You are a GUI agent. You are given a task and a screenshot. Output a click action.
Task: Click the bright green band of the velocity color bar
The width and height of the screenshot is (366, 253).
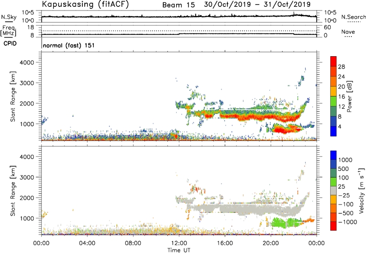click(334, 182)
